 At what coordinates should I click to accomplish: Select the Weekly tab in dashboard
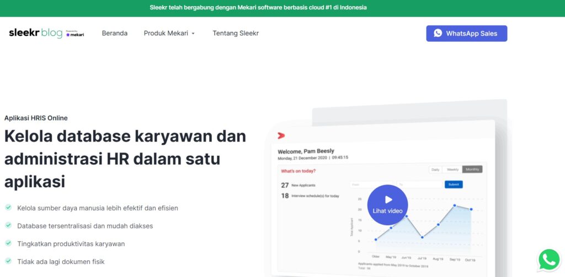point(452,170)
